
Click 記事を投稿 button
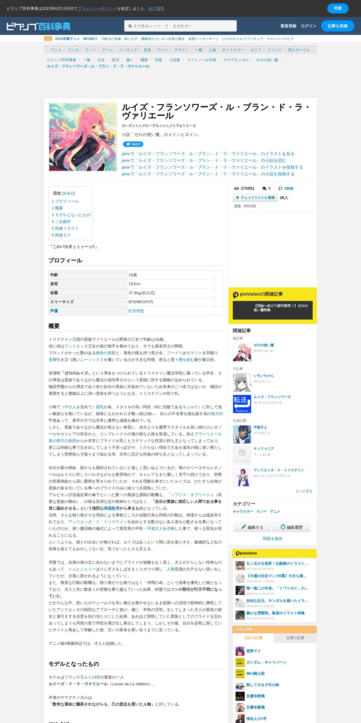tap(337, 26)
